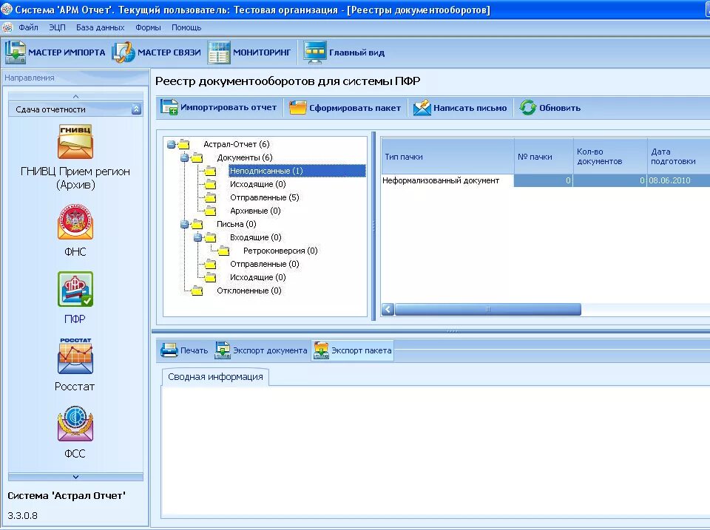Select the ФНС direction icon
This screenshot has height=530, width=710.
(75, 222)
